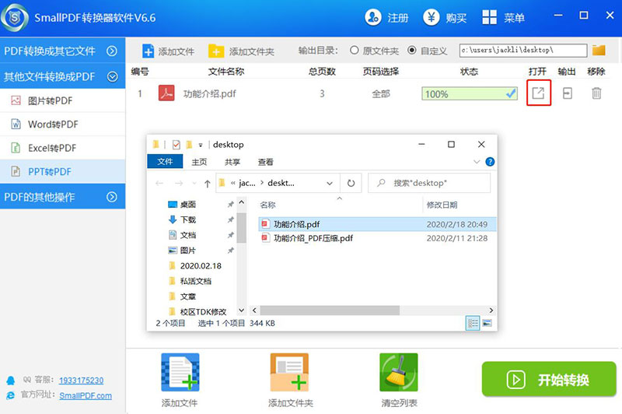Select Word转PDF in sidebar
622x414 pixels.
pos(63,125)
